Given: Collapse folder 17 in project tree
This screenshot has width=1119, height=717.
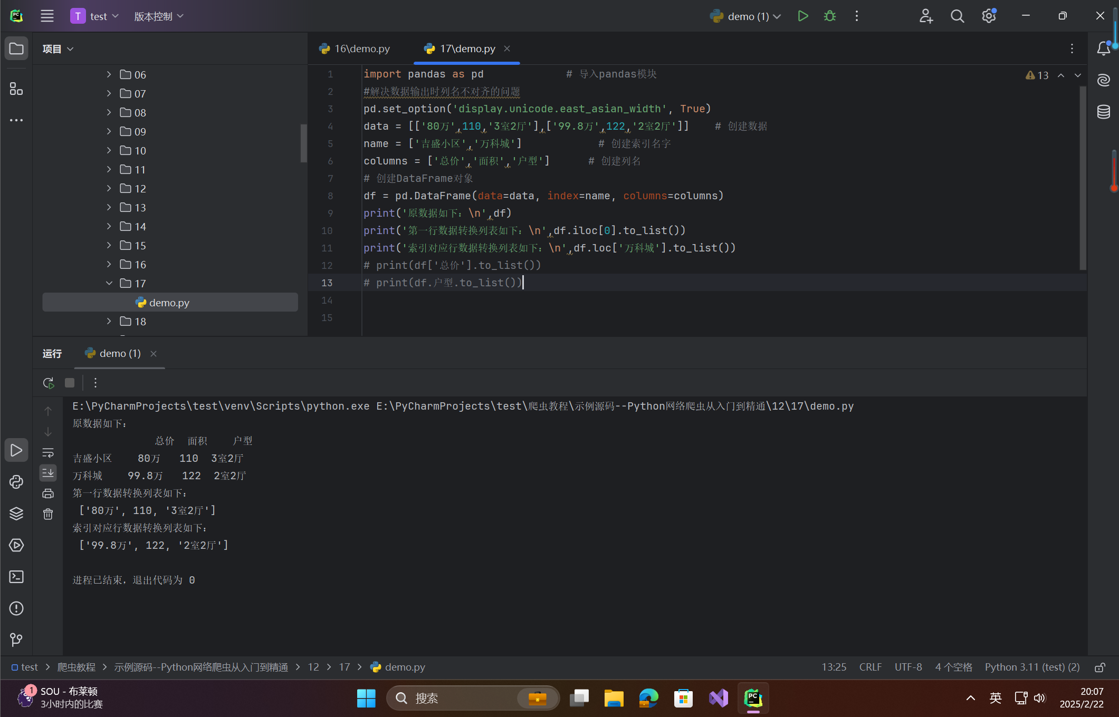Looking at the screenshot, I should [109, 284].
